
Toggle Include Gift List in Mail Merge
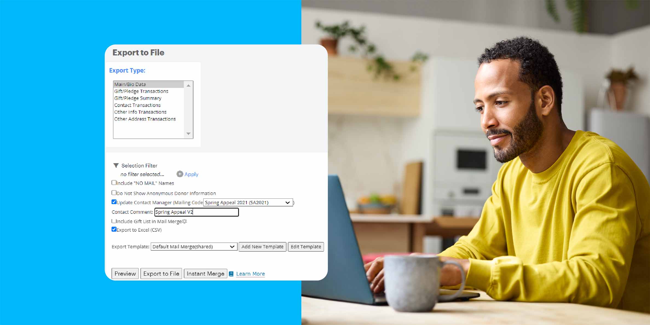114,221
